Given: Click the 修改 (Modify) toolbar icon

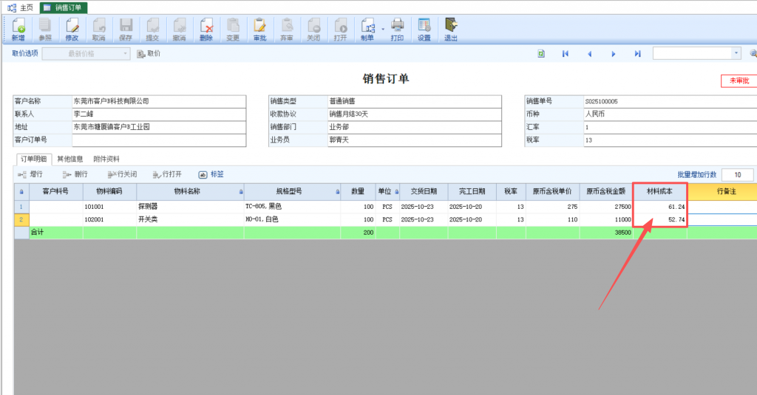Looking at the screenshot, I should (x=72, y=29).
